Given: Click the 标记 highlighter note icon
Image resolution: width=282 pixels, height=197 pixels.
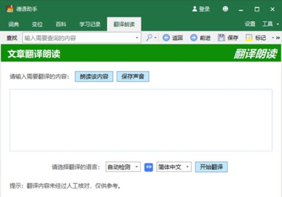Looking at the screenshot, I should [x=249, y=38].
